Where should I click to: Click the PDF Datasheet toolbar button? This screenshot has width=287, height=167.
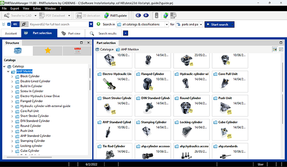(x=52, y=15)
